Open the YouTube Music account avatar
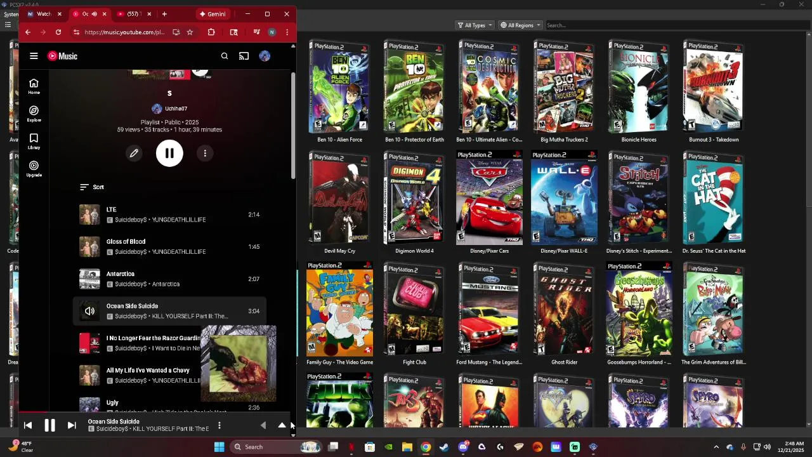Viewport: 812px width, 457px height. click(x=265, y=56)
